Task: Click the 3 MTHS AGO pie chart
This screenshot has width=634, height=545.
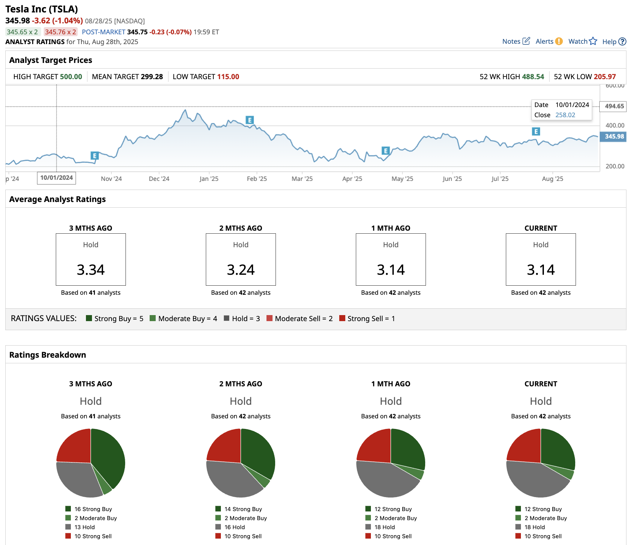Action: click(91, 463)
